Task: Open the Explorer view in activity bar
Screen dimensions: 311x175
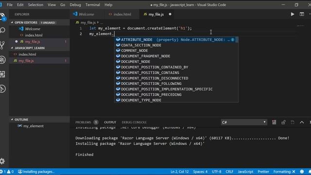Action: click(x=2, y=17)
